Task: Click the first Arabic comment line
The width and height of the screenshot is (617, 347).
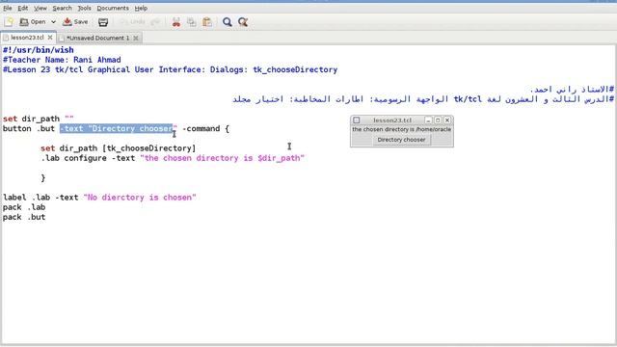Action: pos(572,90)
